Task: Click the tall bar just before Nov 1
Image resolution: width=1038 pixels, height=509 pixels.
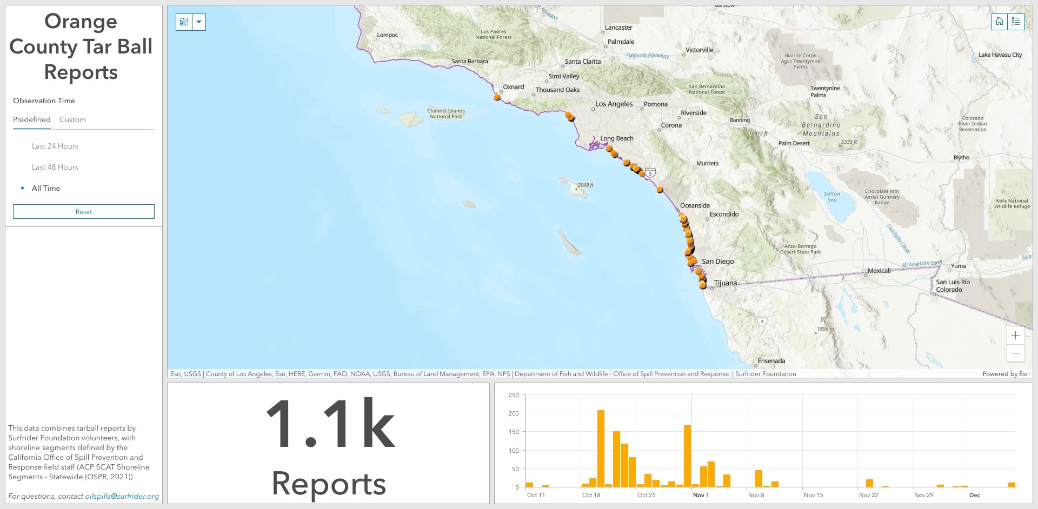Action: 687,456
